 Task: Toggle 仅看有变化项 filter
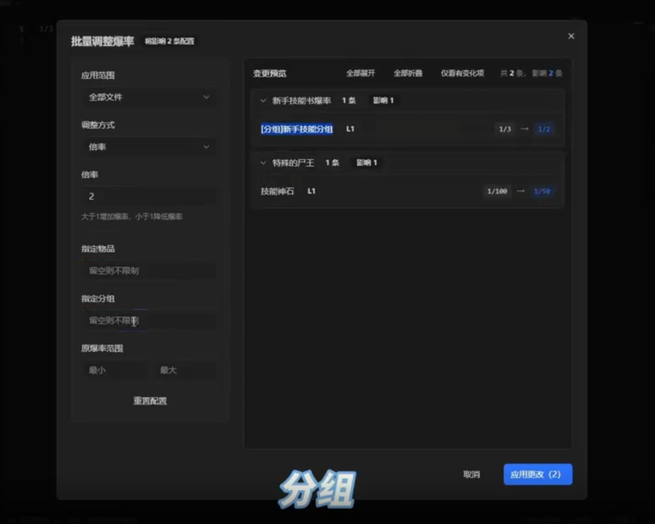tap(462, 73)
